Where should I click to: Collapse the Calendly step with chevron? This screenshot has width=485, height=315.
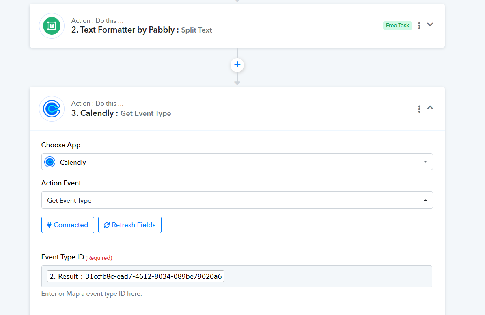pos(430,108)
